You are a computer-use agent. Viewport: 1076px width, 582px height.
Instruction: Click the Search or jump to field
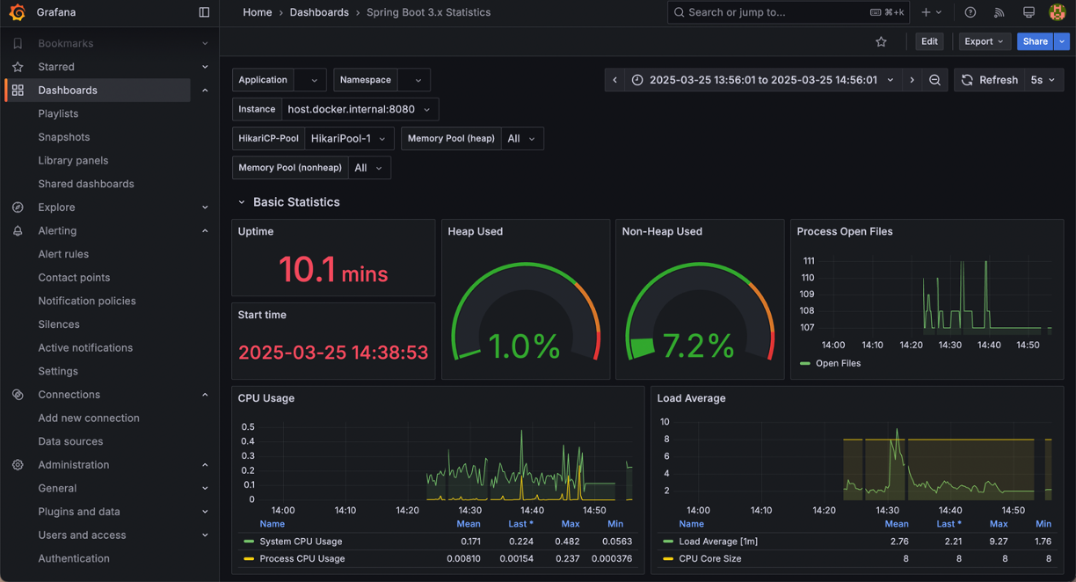tap(789, 12)
